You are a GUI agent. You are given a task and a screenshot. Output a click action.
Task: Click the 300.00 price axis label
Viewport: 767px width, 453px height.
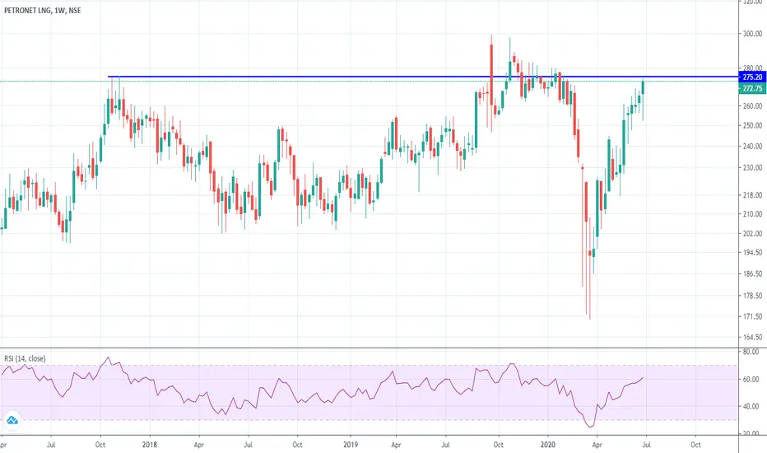click(x=752, y=34)
